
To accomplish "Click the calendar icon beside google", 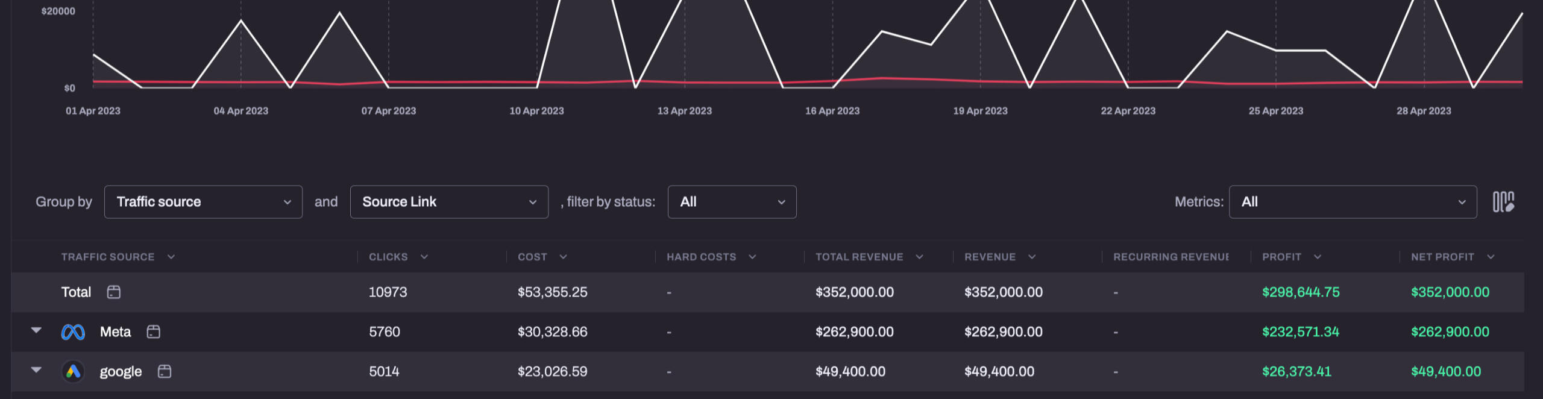I will pyautogui.click(x=165, y=372).
